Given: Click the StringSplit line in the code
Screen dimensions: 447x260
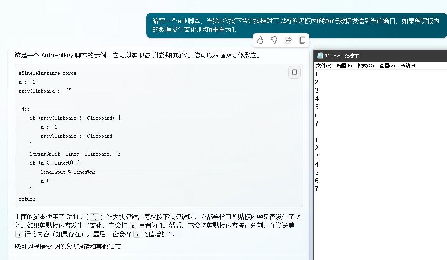Looking at the screenshot, I should (x=75, y=154).
